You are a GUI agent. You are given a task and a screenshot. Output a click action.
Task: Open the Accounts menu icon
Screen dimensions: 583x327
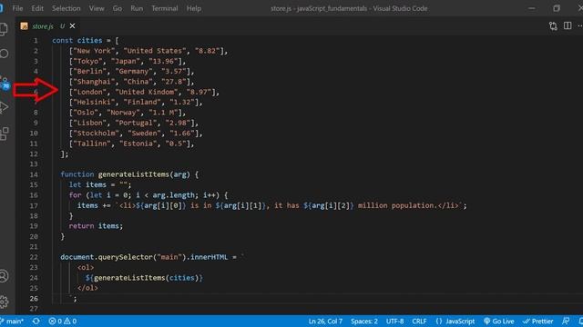[x=4, y=276]
